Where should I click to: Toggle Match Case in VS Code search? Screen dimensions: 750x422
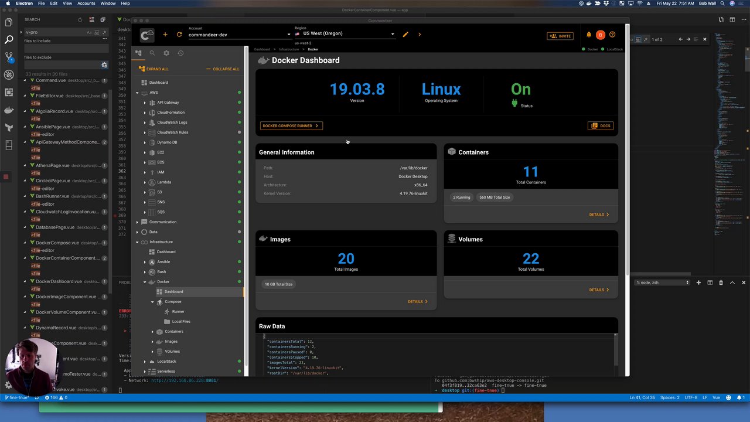coord(89,32)
